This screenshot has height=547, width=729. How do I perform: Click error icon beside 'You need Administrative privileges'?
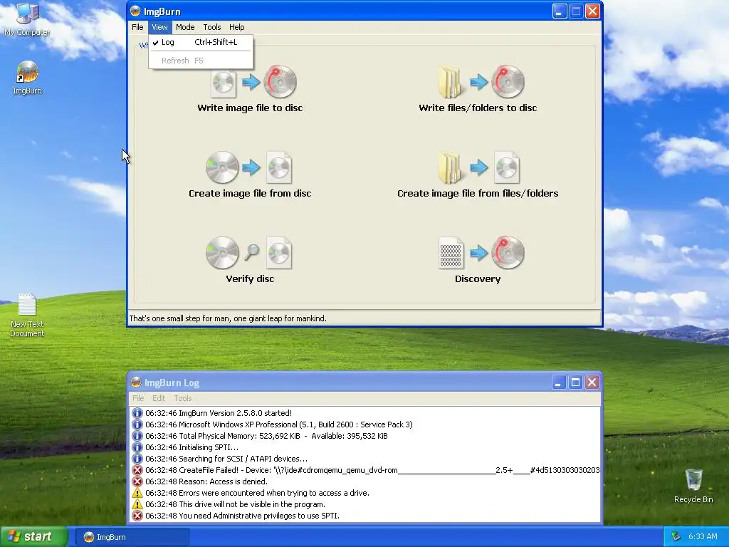click(x=137, y=516)
